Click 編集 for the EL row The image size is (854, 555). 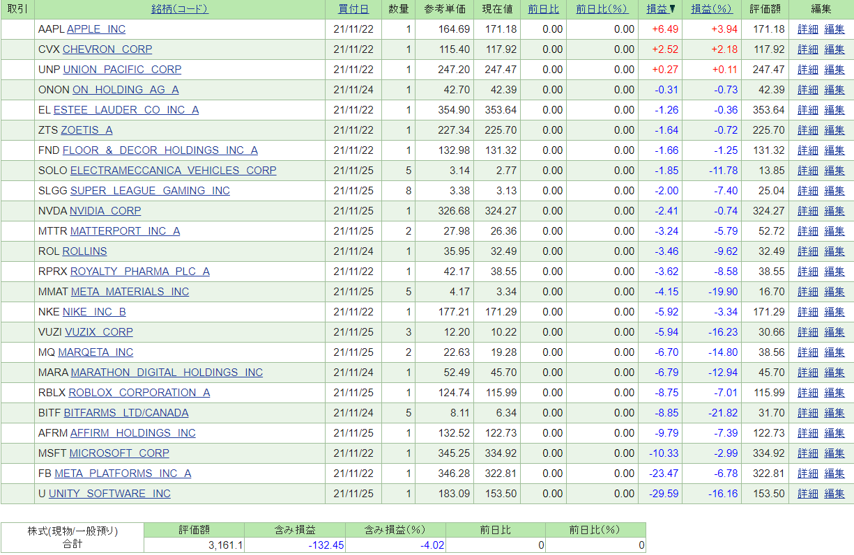[834, 110]
